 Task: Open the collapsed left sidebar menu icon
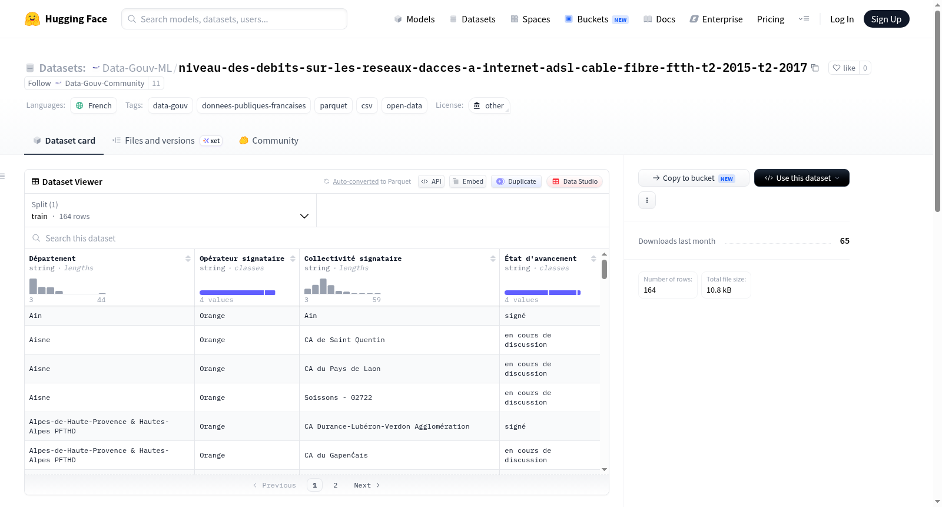[x=2, y=176]
